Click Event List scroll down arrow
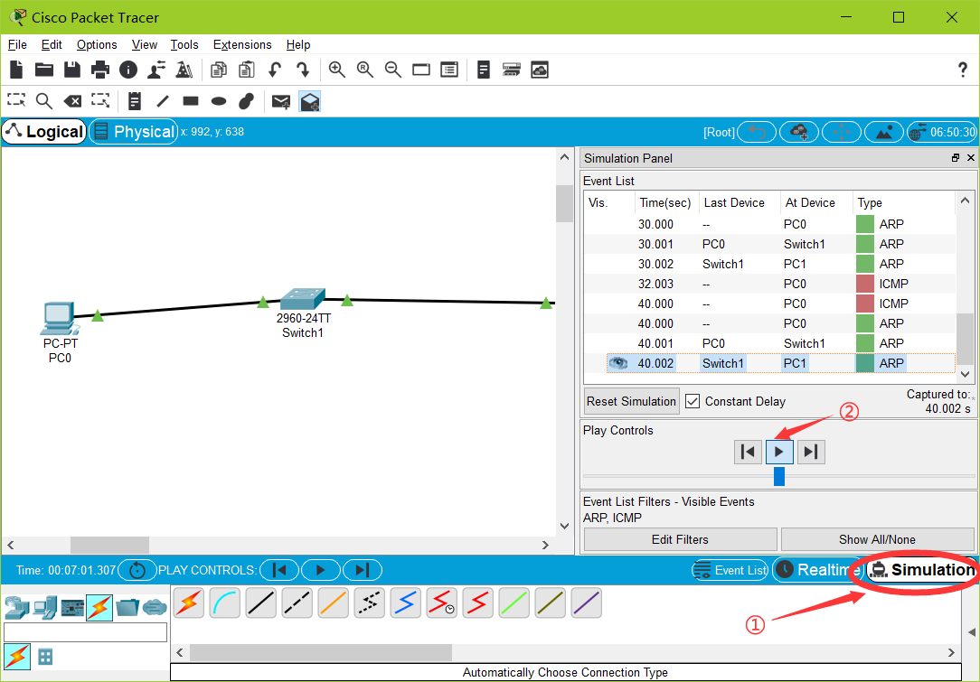 [x=965, y=374]
